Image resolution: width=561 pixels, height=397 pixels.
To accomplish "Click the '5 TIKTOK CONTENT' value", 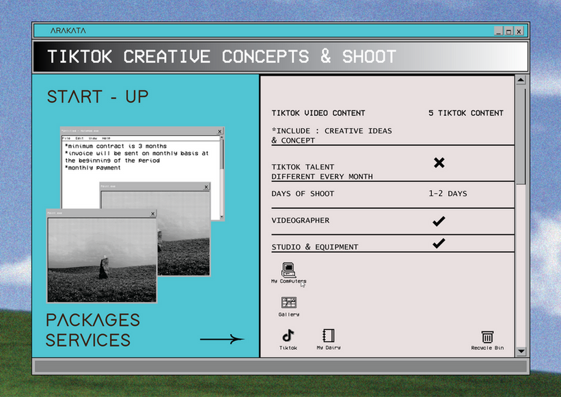I will tap(466, 113).
